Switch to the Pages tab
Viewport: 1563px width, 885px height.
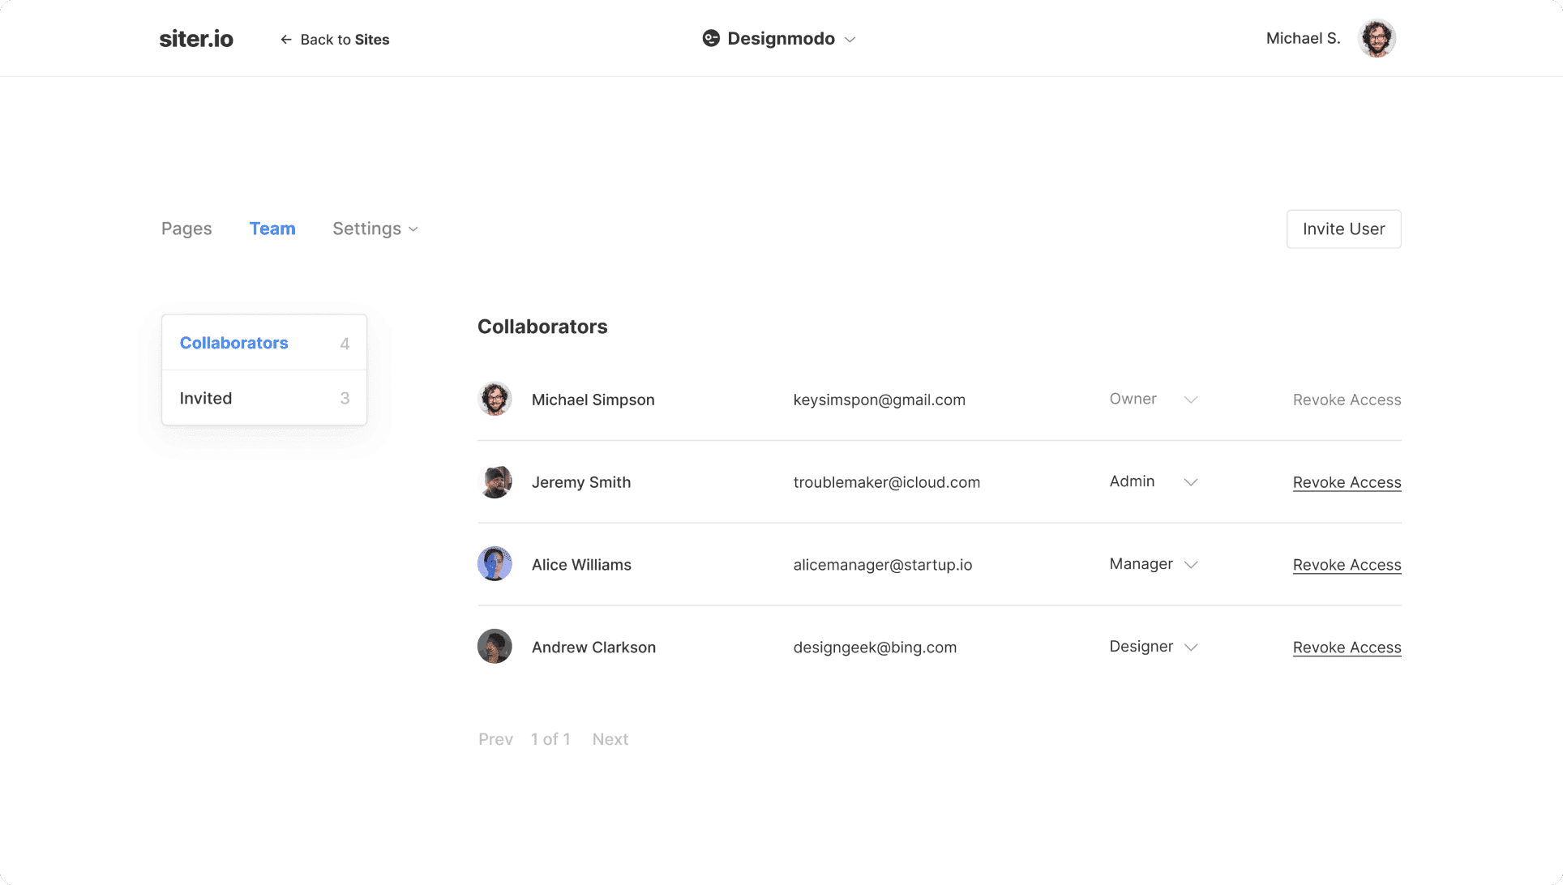(x=186, y=229)
